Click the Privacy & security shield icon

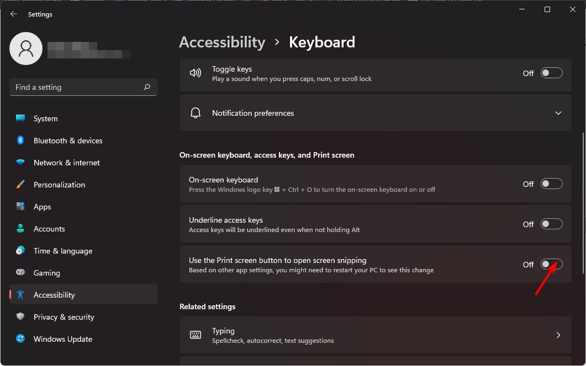click(x=20, y=317)
